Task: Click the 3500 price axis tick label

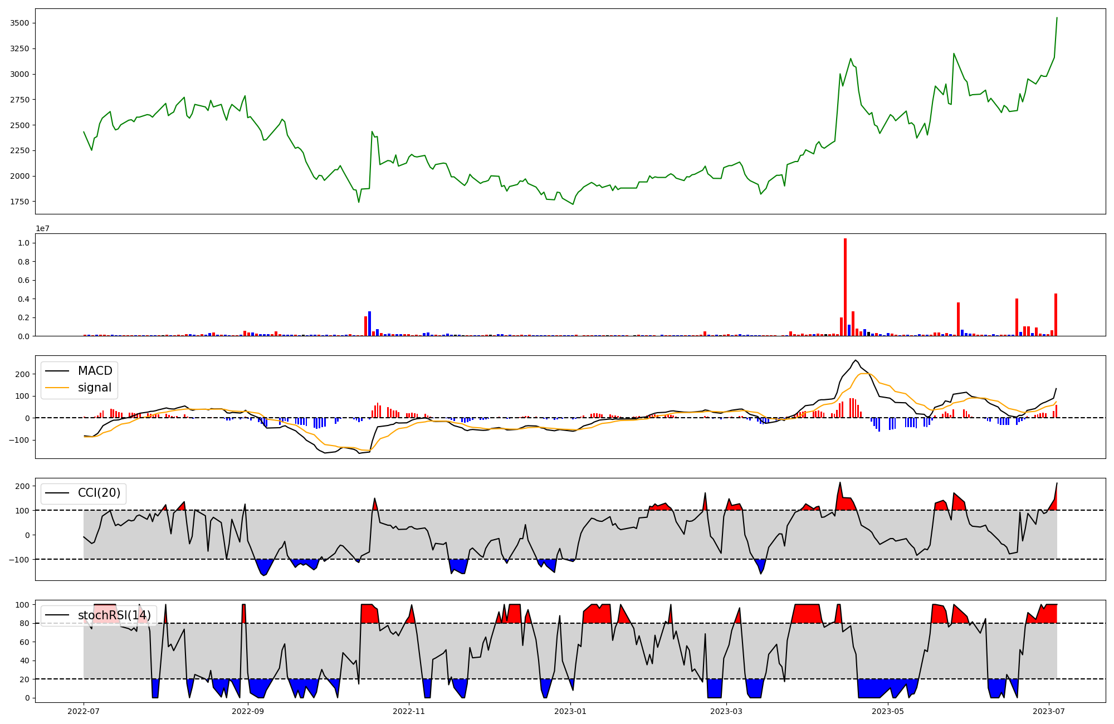Action: point(19,23)
